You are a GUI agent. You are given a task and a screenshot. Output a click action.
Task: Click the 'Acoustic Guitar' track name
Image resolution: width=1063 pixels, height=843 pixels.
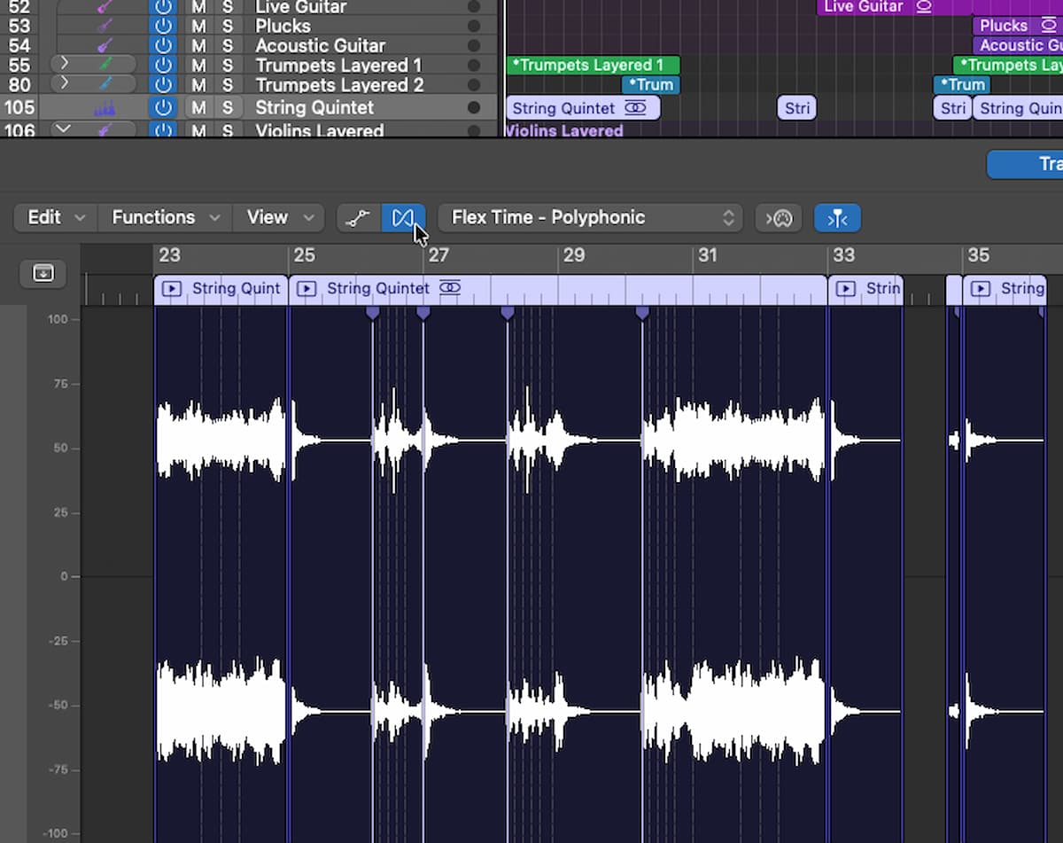pos(320,45)
